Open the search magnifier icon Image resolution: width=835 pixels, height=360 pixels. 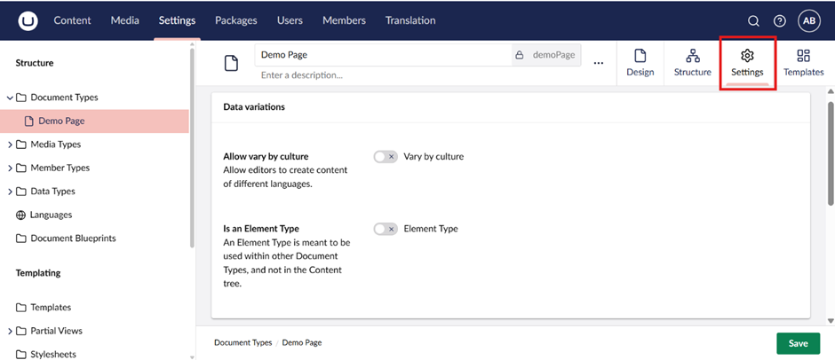point(753,21)
